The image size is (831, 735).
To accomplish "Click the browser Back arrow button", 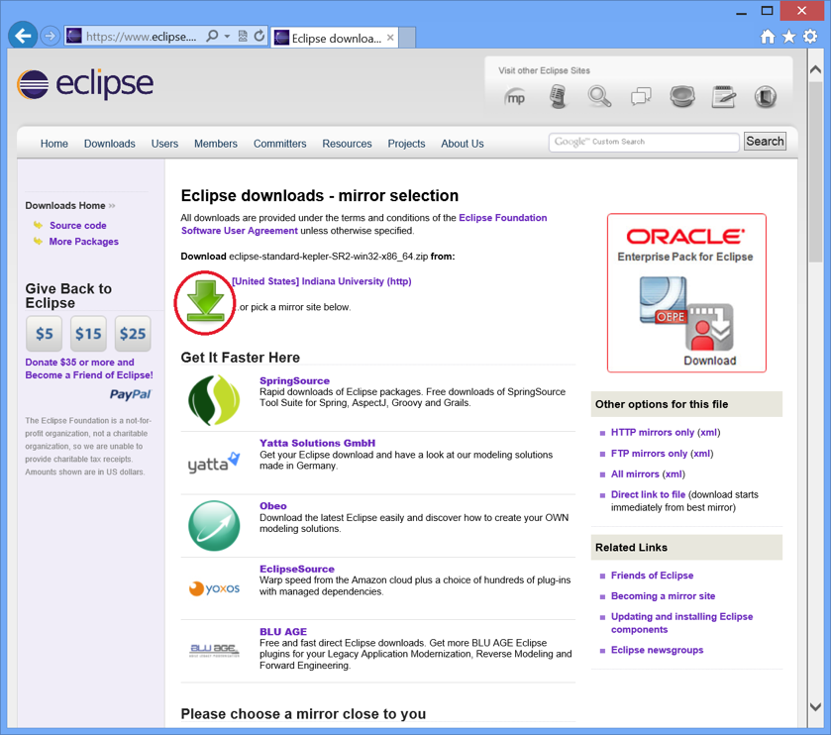I will coord(23,36).
